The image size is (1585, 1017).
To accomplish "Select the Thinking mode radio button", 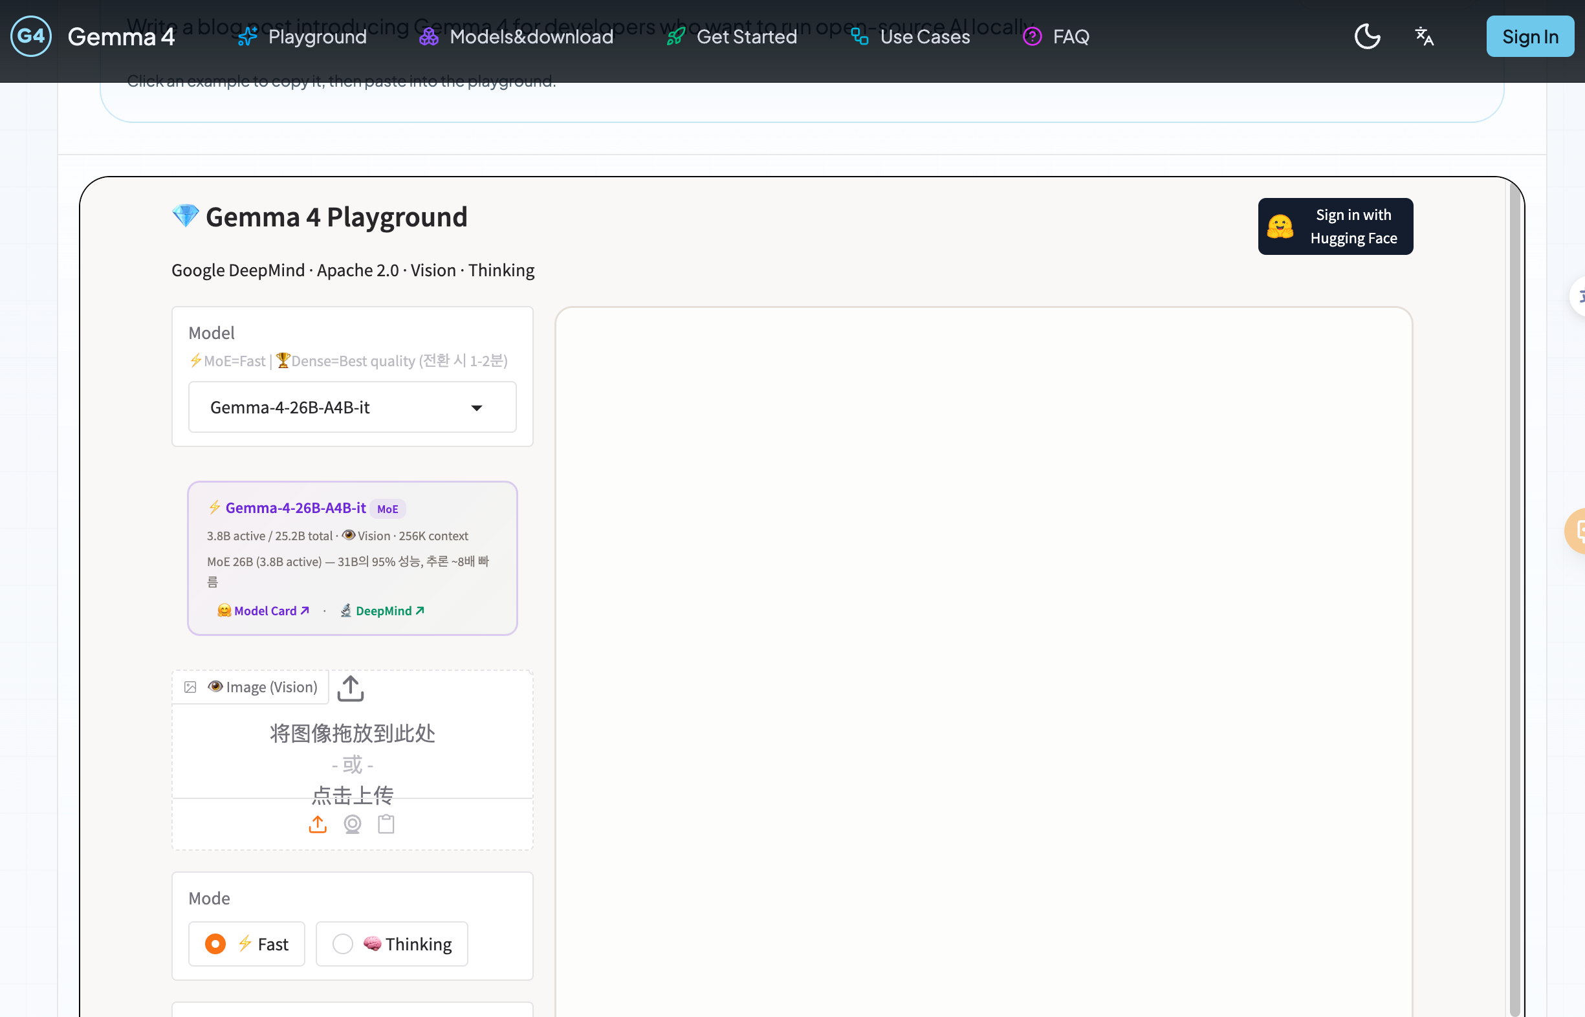I will pyautogui.click(x=343, y=944).
